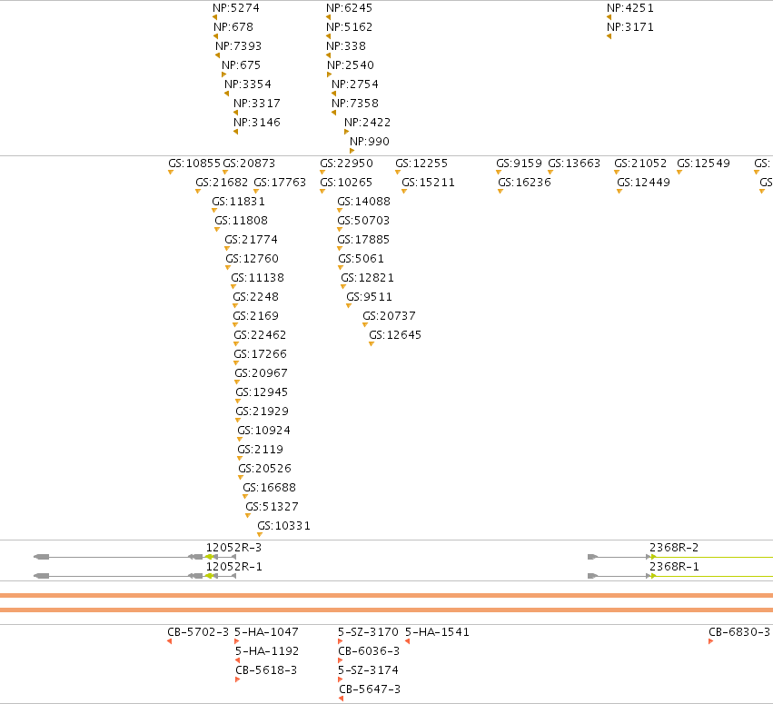This screenshot has width=773, height=704.
Task: Click the red arrow marker under CB-5702-3
Action: click(x=170, y=641)
